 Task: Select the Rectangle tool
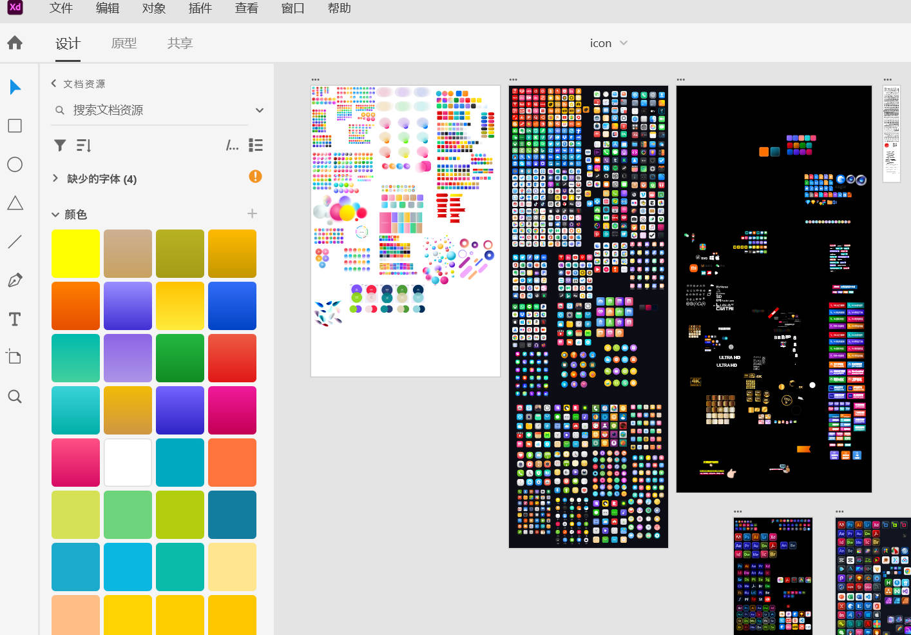(x=14, y=126)
